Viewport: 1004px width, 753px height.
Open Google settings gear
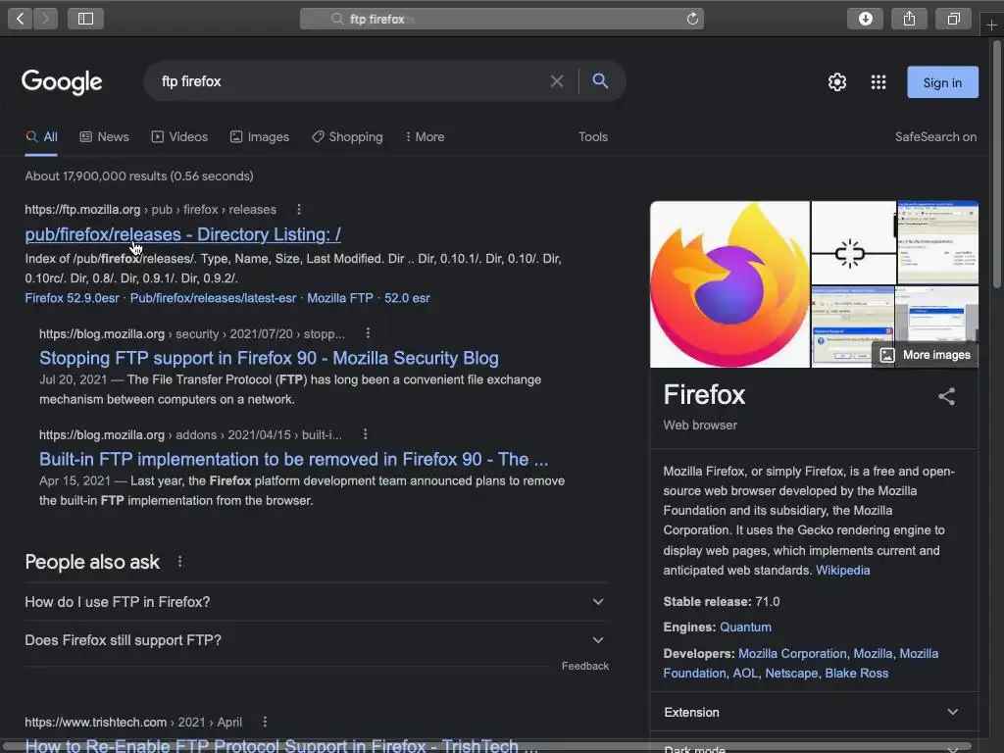pyautogui.click(x=837, y=82)
